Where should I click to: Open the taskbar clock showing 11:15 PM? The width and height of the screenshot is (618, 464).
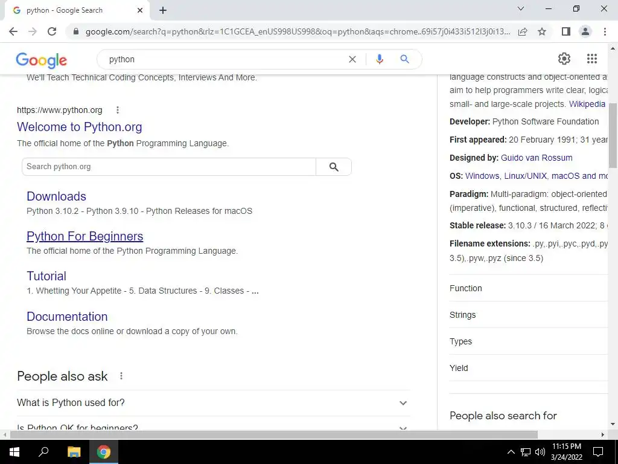[x=566, y=452]
